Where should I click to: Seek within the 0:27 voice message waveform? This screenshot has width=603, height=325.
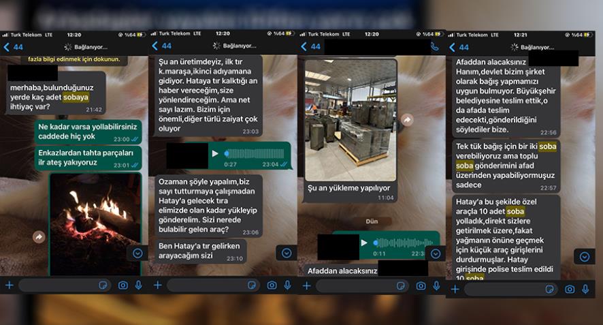click(255, 154)
